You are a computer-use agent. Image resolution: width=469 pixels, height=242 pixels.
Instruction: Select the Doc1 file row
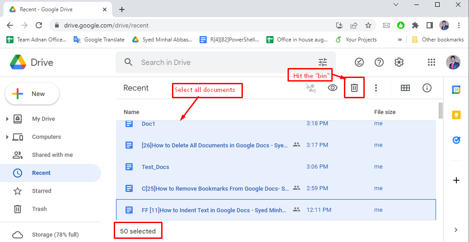(x=276, y=123)
